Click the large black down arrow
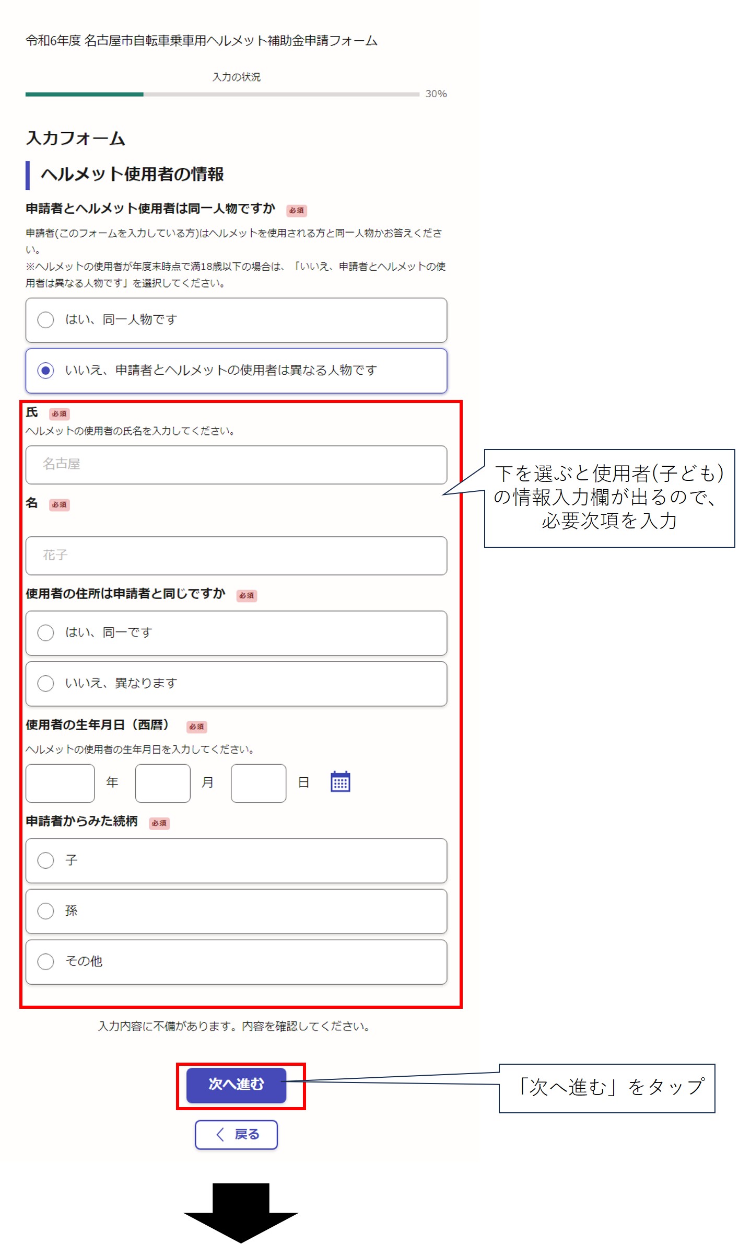 [241, 1213]
